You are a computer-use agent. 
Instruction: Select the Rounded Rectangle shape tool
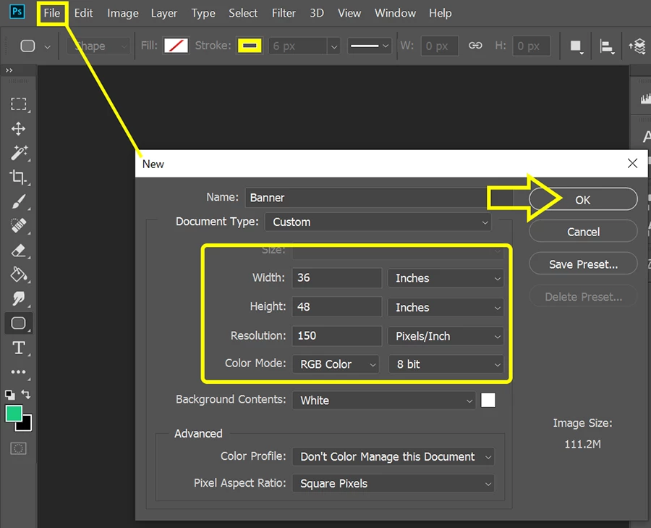point(18,323)
